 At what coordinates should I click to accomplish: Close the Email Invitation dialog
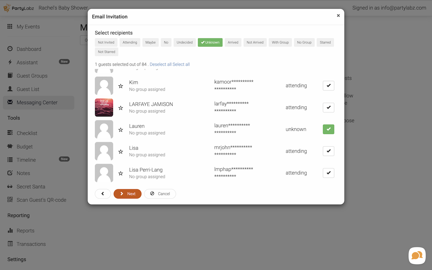tap(338, 16)
